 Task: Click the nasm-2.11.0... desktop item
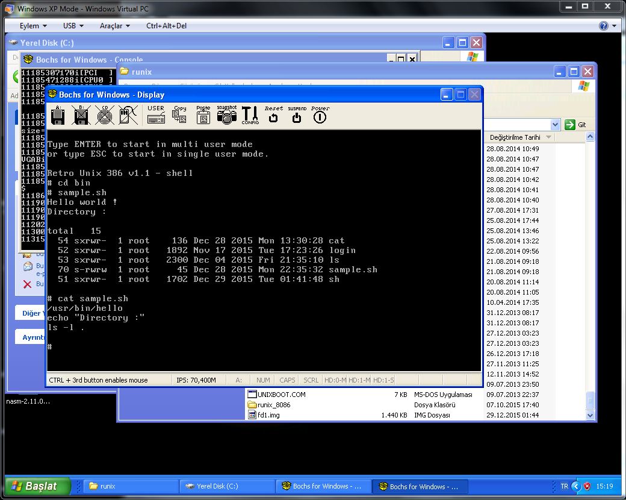[x=28, y=401]
